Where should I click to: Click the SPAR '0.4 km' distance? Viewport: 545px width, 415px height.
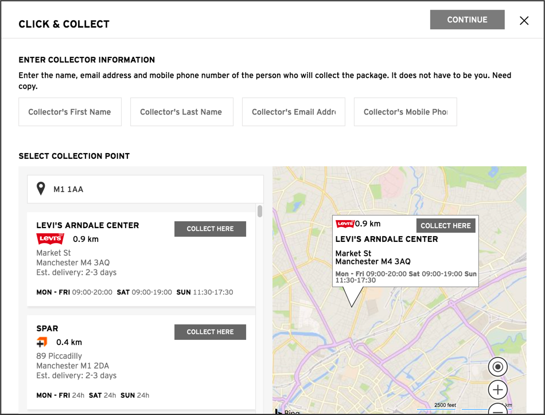click(69, 342)
